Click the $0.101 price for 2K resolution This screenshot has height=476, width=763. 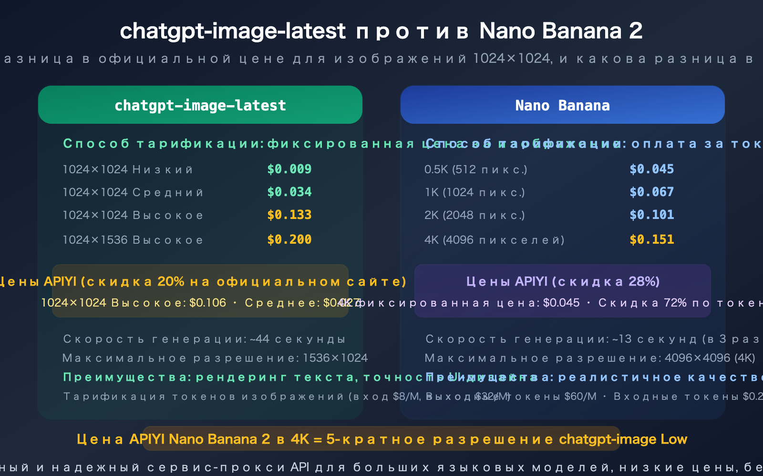coord(652,215)
